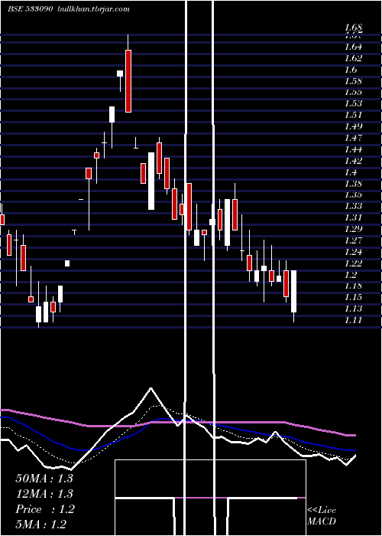
Task: Click the 1.24 price axis label
Action: coord(353,252)
